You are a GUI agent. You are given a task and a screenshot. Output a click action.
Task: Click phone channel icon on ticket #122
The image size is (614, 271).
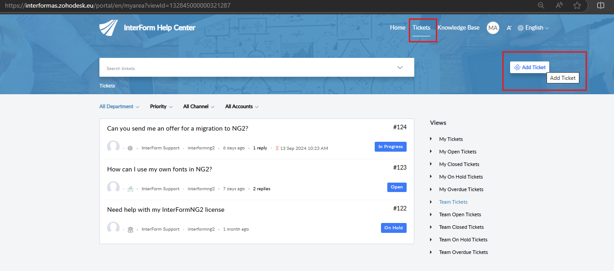[130, 229]
